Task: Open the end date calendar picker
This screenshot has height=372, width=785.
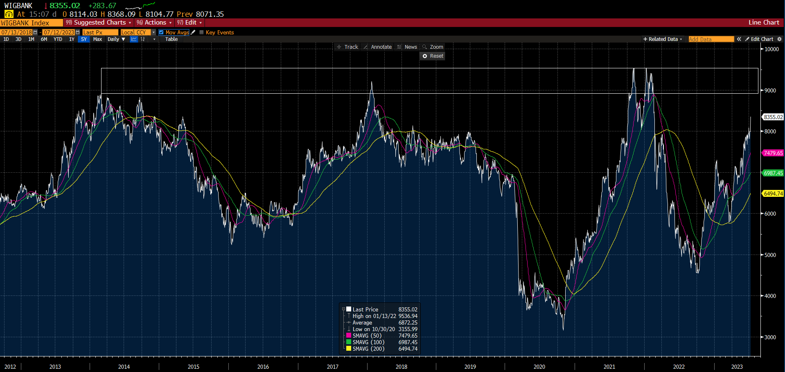Action: [78, 32]
